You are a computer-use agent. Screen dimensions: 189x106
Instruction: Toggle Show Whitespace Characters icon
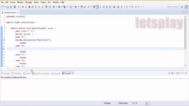point(110,7)
